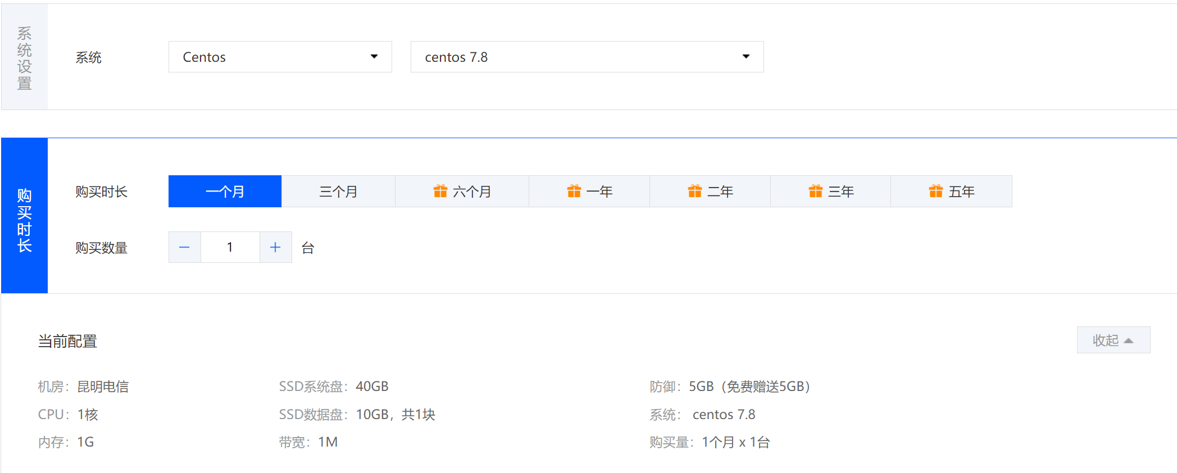Select the 三个月 purchase duration
Screen dimensions: 1177x473
[x=338, y=192]
